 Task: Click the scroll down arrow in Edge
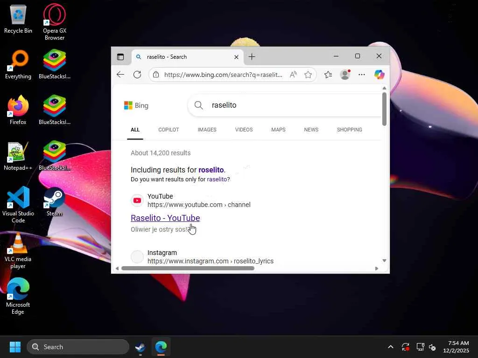point(385,261)
